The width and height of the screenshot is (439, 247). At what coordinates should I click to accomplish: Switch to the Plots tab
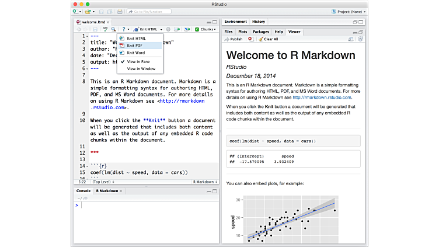coord(242,32)
